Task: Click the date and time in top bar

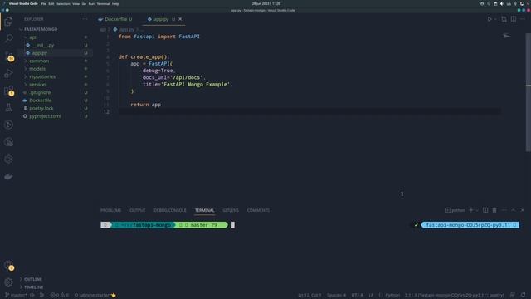Action: [x=266, y=3]
